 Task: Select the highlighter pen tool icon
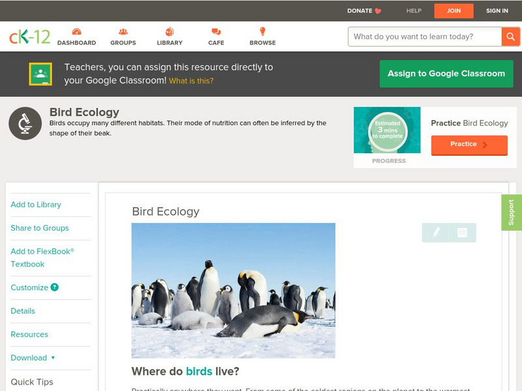click(x=436, y=232)
